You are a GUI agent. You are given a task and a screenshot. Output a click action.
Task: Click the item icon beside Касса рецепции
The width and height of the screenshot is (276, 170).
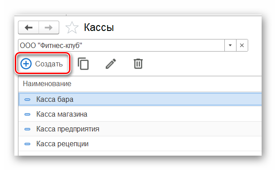click(27, 144)
